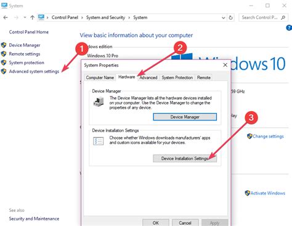Viewport: 292px width, 226px height.
Task: Maximize the System window
Action: (x=267, y=6)
